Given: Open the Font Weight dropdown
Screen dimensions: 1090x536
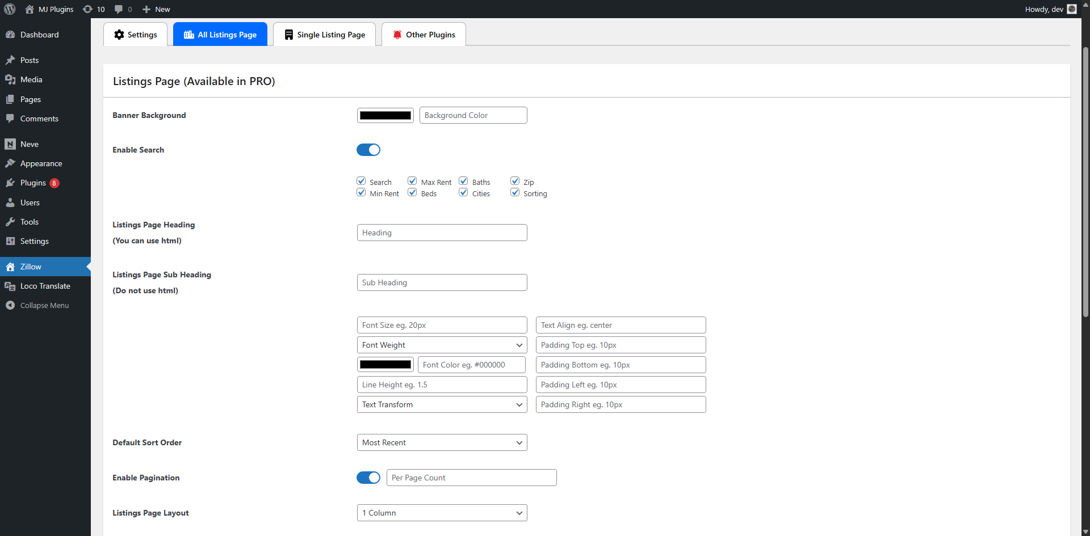Looking at the screenshot, I should click(442, 345).
